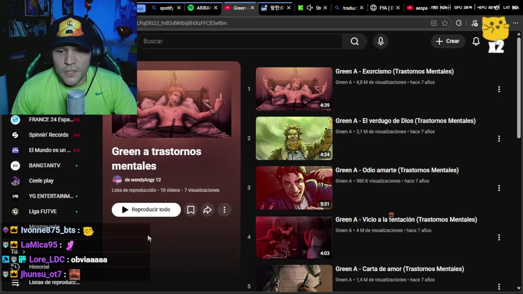Image resolution: width=523 pixels, height=294 pixels.
Task: Click Spinnin' Records channel avatar icon
Action: coord(15,135)
